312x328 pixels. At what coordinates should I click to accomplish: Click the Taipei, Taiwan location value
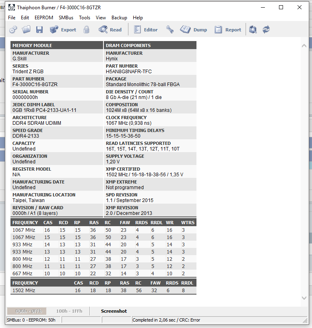(29, 200)
